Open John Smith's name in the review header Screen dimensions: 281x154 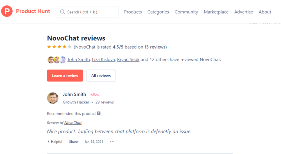pyautogui.click(x=74, y=94)
